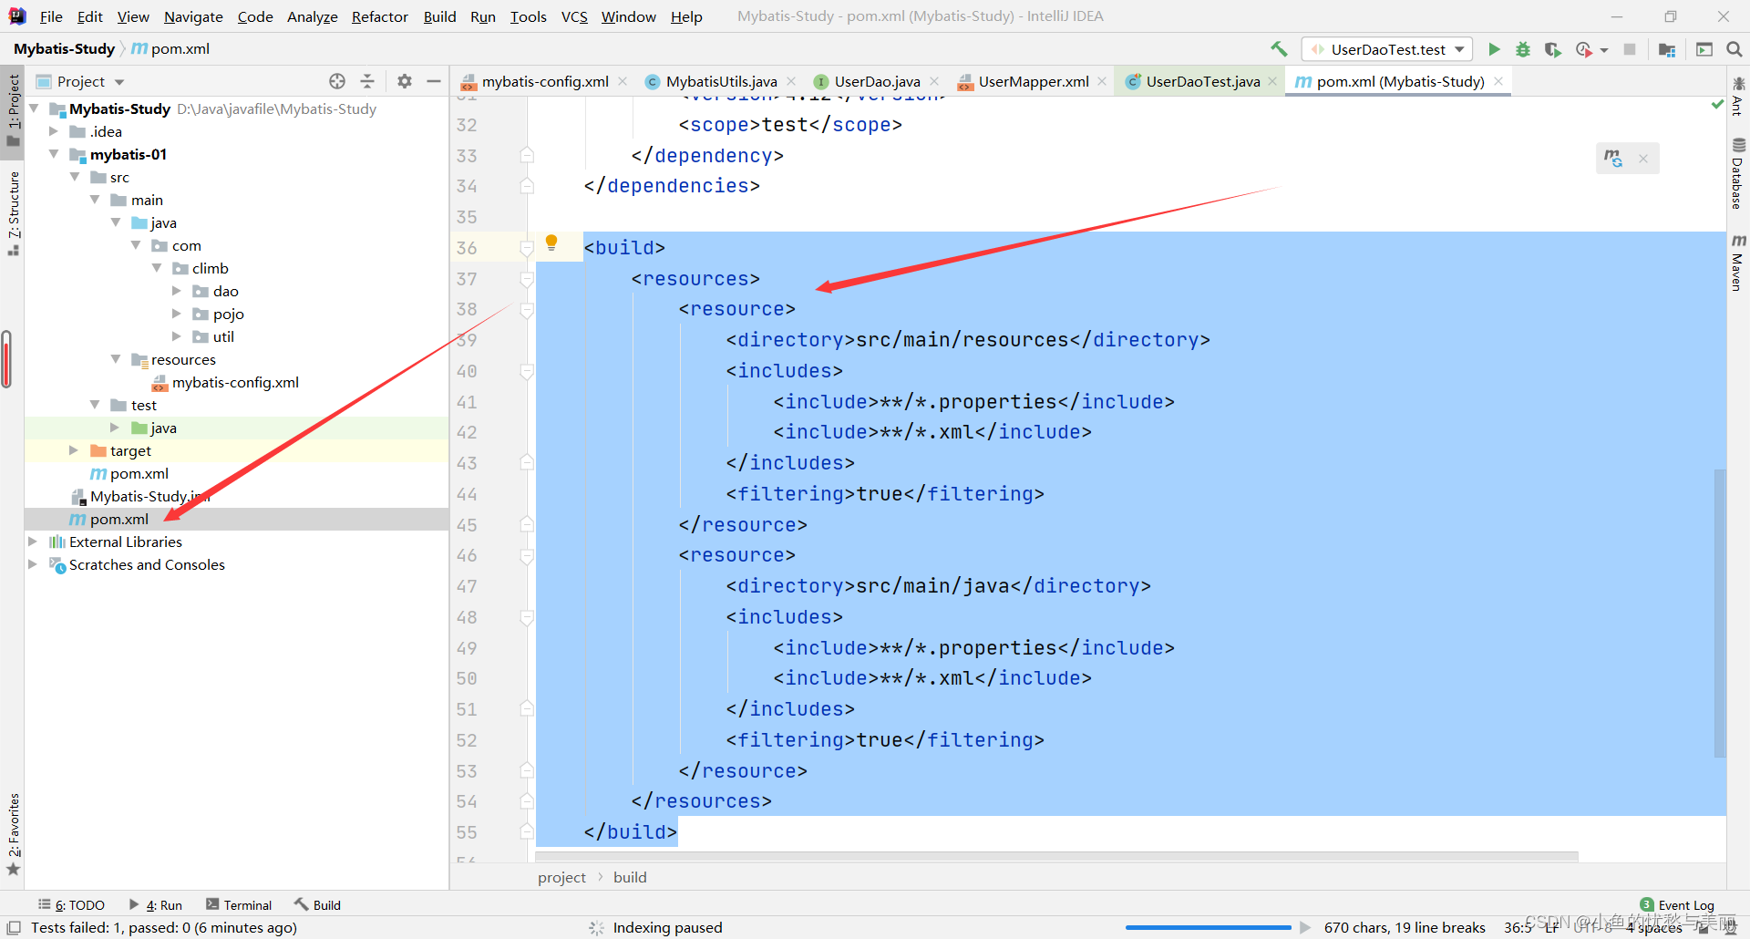Open the Event Log
Viewport: 1750px width, 939px height.
1685,904
